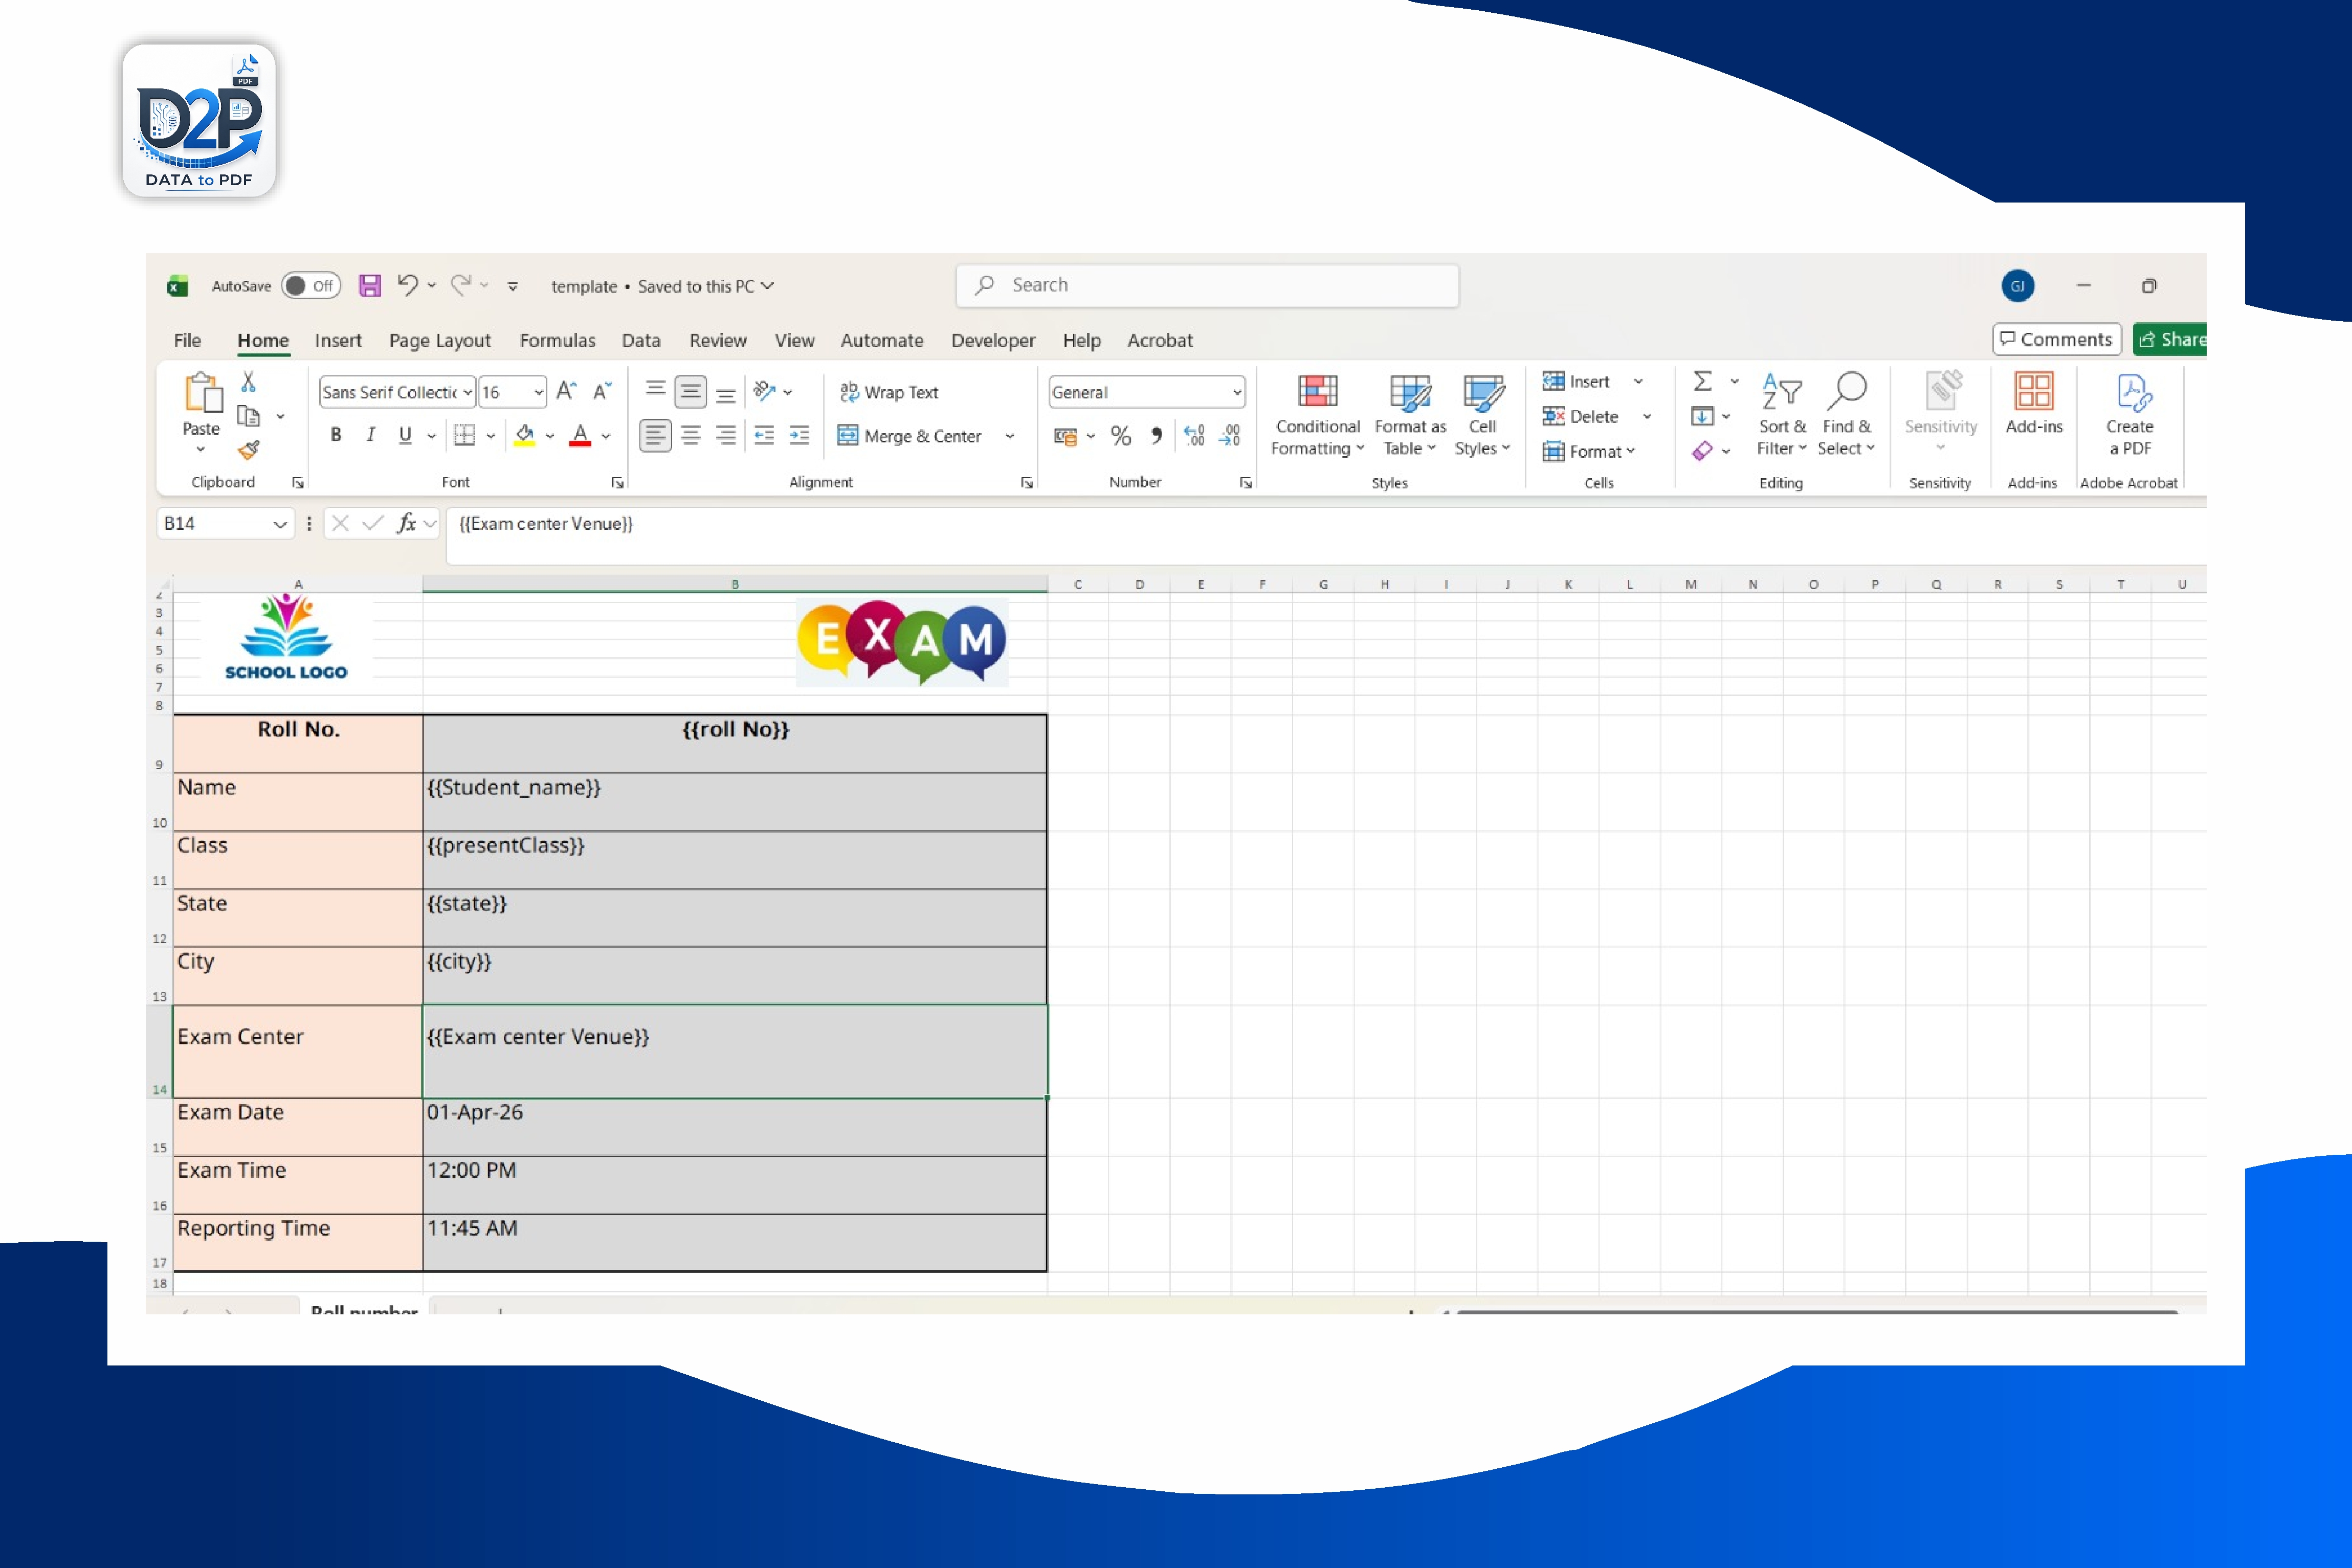Switch to the Formulas tab

coord(557,340)
